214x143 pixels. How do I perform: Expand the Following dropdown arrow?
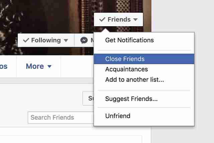click(66, 41)
